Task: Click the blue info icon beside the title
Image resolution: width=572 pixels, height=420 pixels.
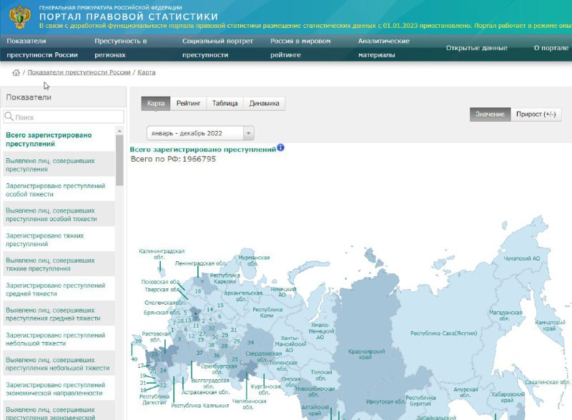Action: 280,148
